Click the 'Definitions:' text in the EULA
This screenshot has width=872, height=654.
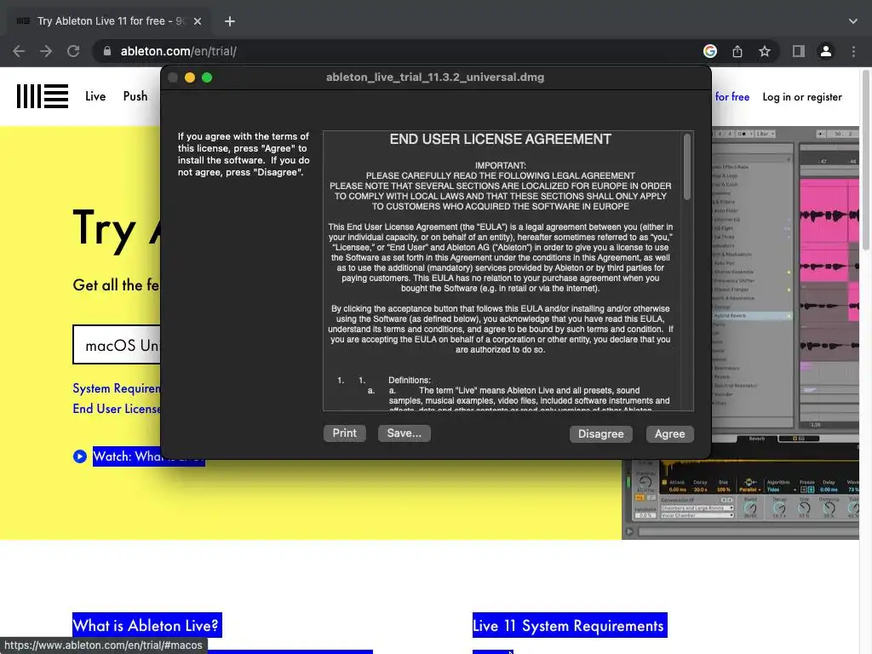click(410, 381)
